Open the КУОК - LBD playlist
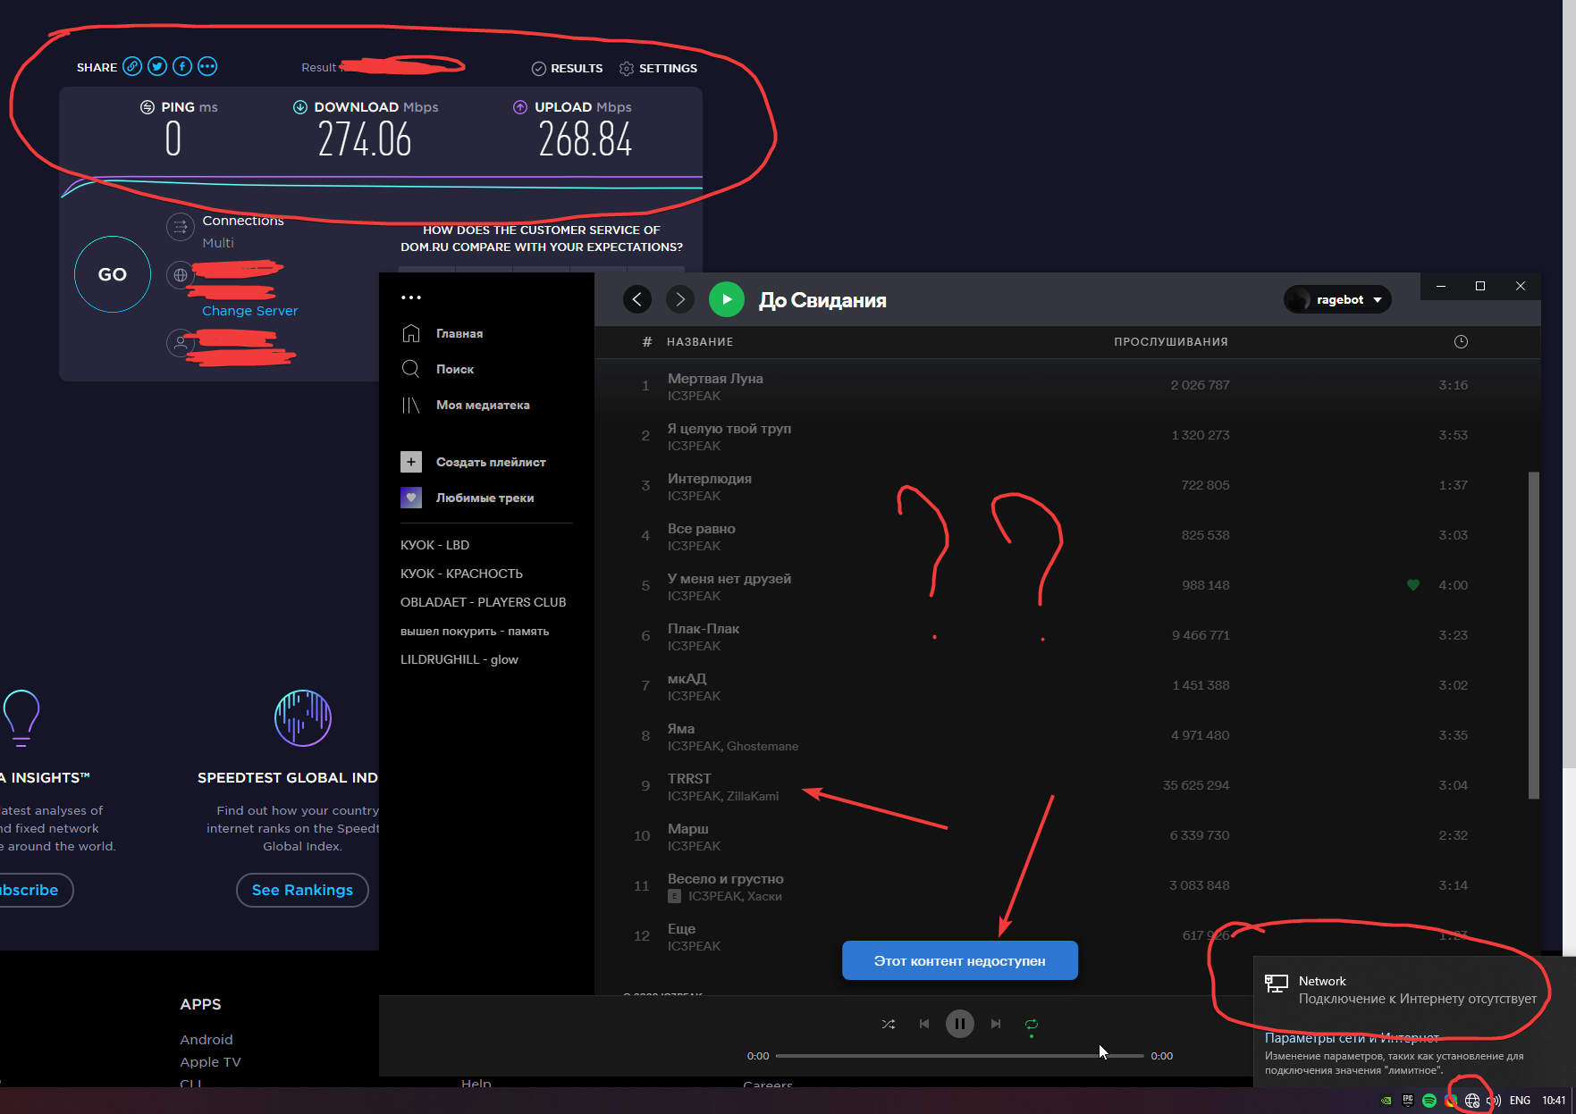1576x1114 pixels. click(435, 545)
